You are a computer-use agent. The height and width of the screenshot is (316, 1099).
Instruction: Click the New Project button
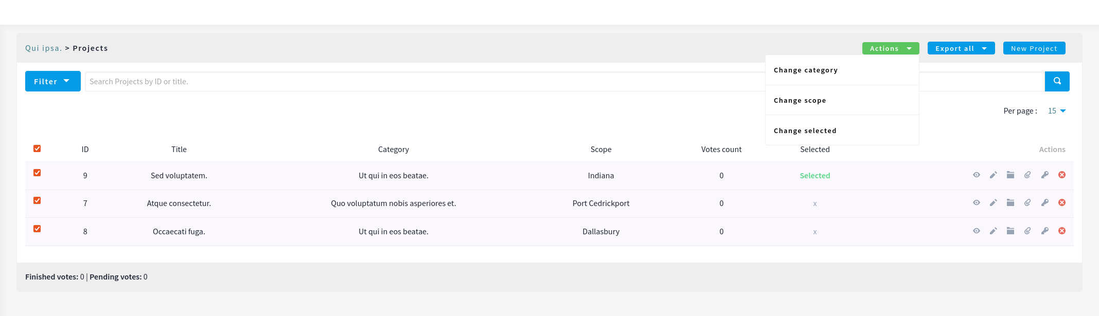coord(1034,48)
